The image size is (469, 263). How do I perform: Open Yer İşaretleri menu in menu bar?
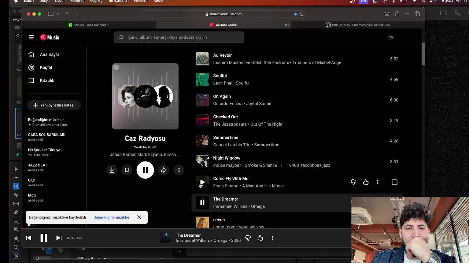pos(118,1)
